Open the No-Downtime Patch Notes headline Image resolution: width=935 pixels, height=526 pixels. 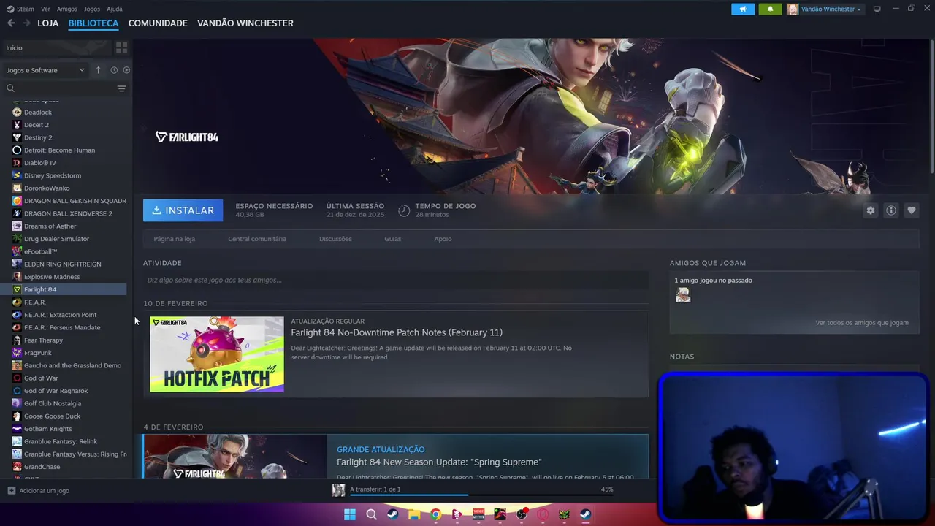click(x=397, y=332)
